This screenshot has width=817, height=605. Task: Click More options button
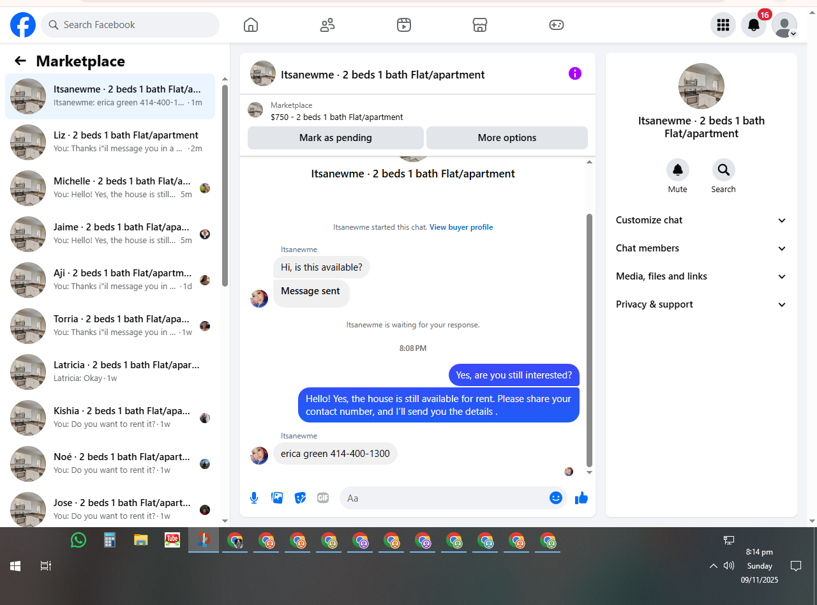coord(507,138)
